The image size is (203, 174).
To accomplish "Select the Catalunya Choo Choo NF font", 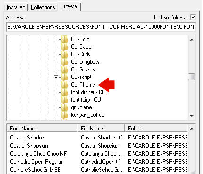I will click(38, 154).
